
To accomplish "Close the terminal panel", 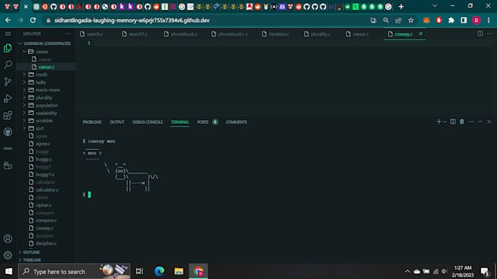I will point(489,122).
